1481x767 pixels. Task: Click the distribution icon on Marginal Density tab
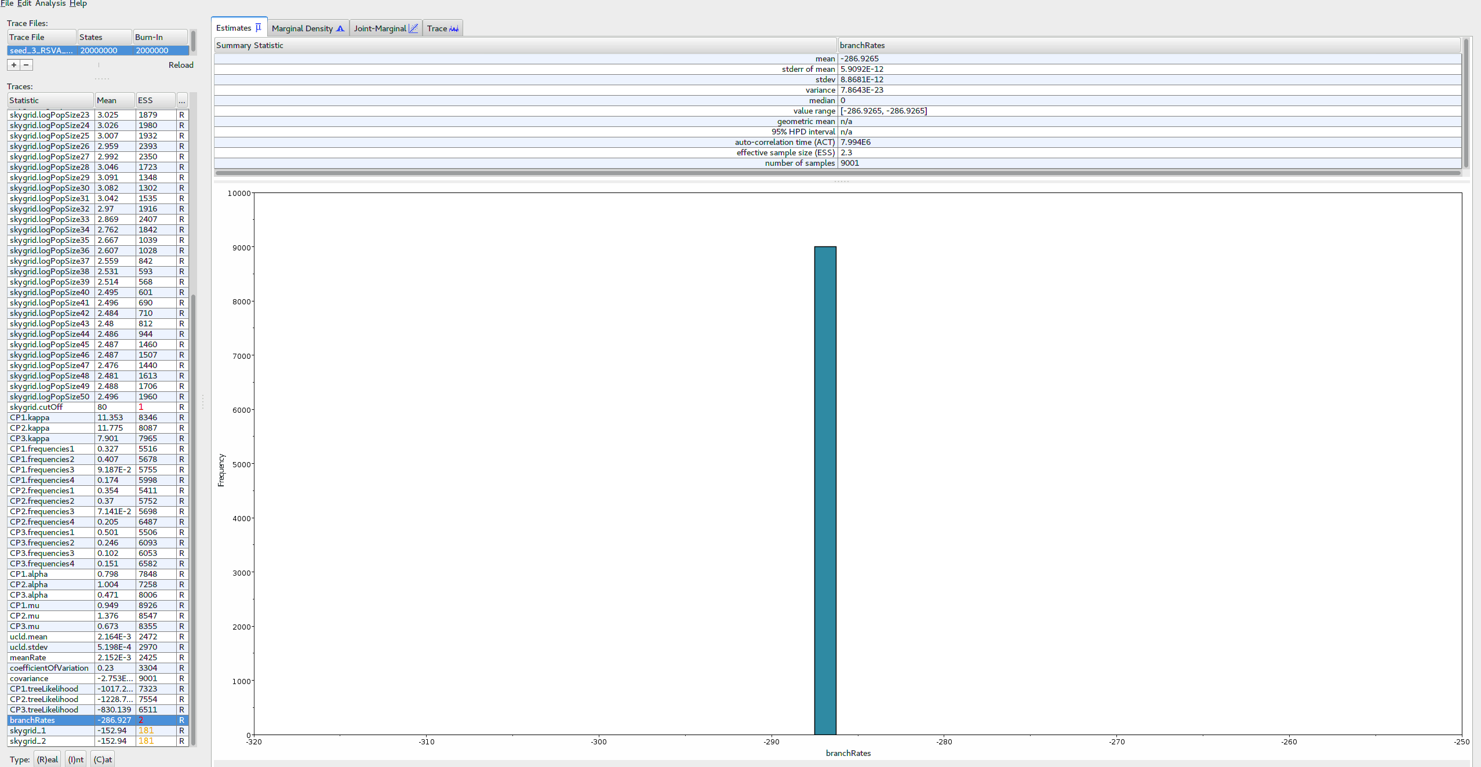coord(341,28)
